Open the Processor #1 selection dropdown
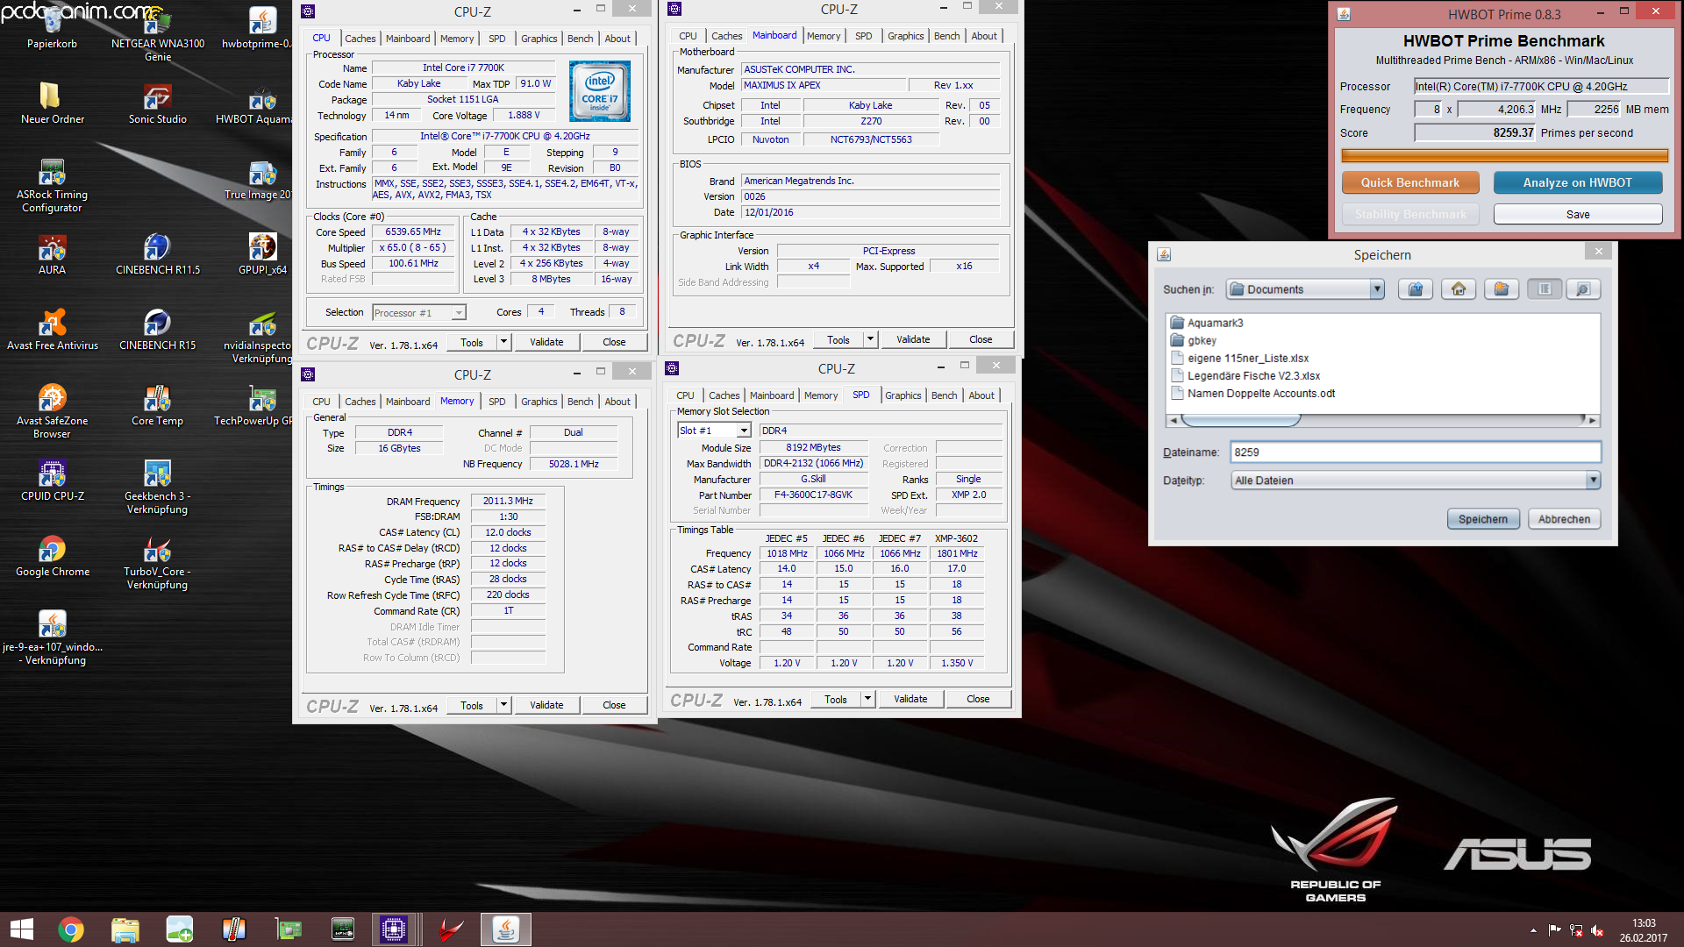Image resolution: width=1684 pixels, height=947 pixels. [x=458, y=313]
